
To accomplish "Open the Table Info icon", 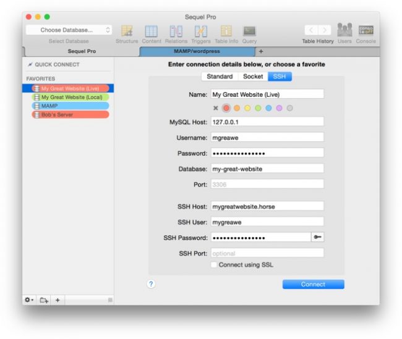I will pyautogui.click(x=226, y=31).
